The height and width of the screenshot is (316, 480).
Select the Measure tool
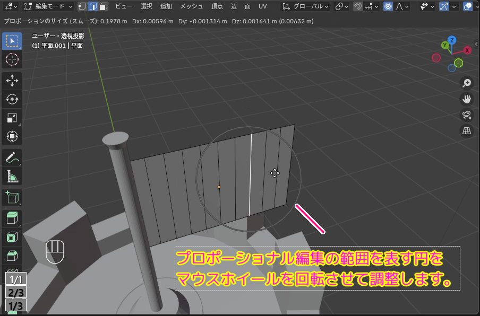[x=12, y=175]
